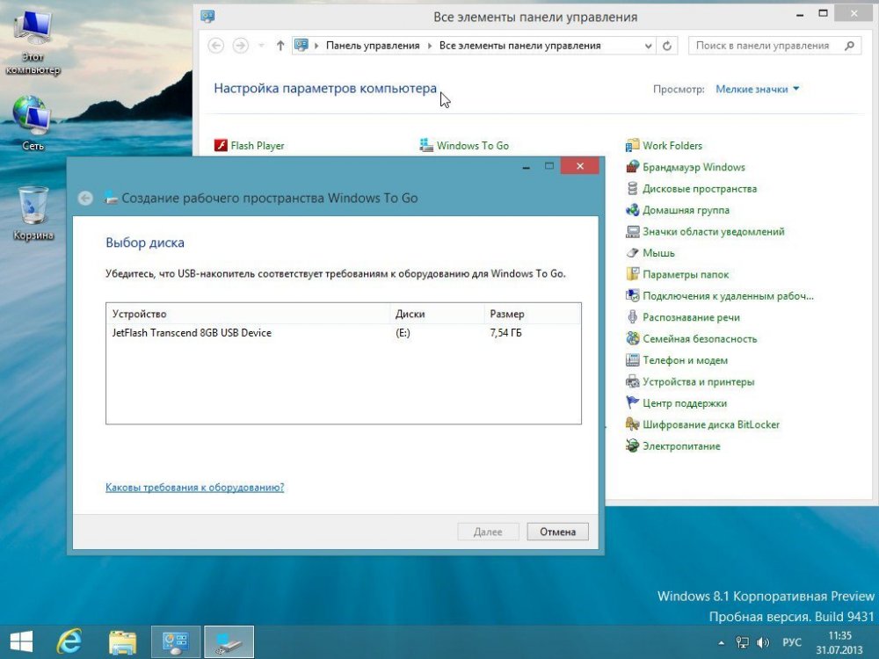Click Control Panel forward navigation arrow
Viewport: 879px width, 659px height.
click(x=241, y=46)
